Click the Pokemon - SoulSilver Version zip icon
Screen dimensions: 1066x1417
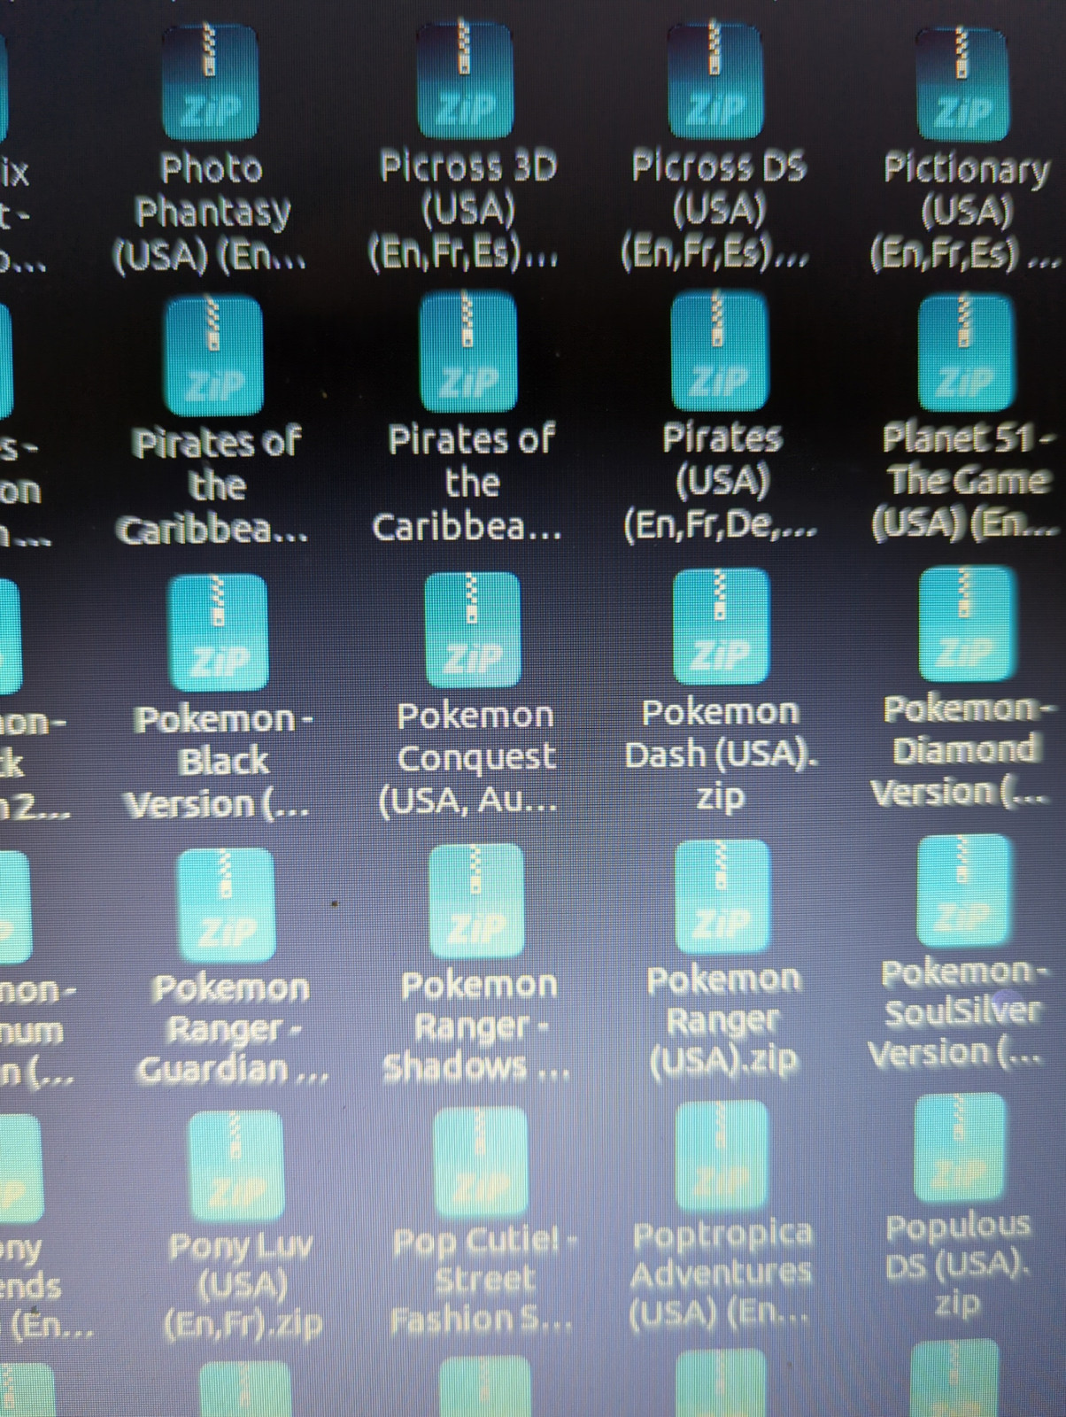click(x=962, y=890)
